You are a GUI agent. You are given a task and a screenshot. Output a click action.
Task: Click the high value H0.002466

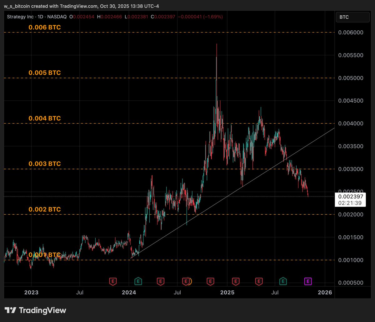tap(110, 17)
